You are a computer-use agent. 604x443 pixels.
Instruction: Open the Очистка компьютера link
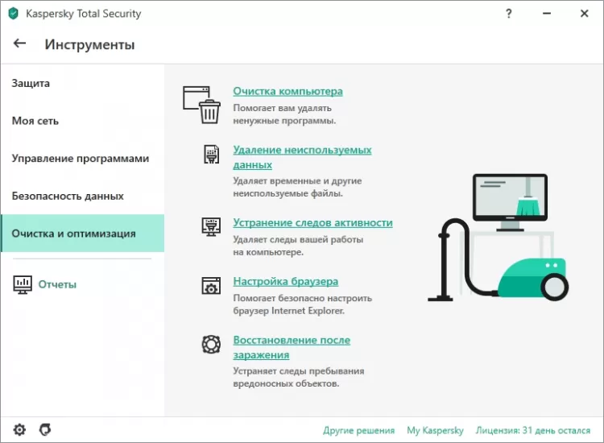(288, 91)
